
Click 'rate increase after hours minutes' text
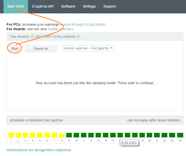(x=154, y=120)
